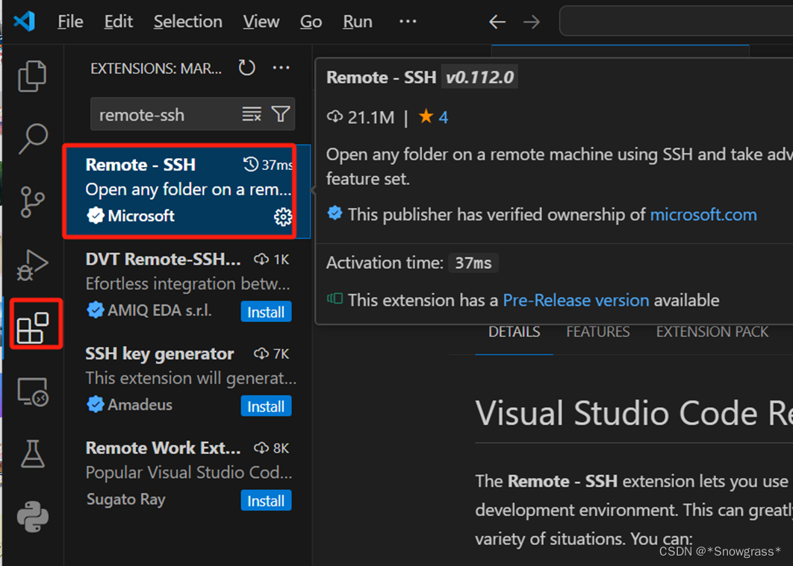
Task: Open the Extensions view
Action: [x=33, y=327]
